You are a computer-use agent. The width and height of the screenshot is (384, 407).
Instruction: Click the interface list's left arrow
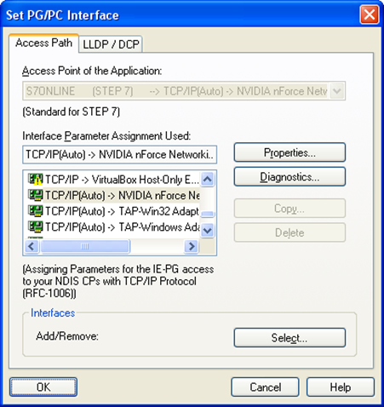32,246
